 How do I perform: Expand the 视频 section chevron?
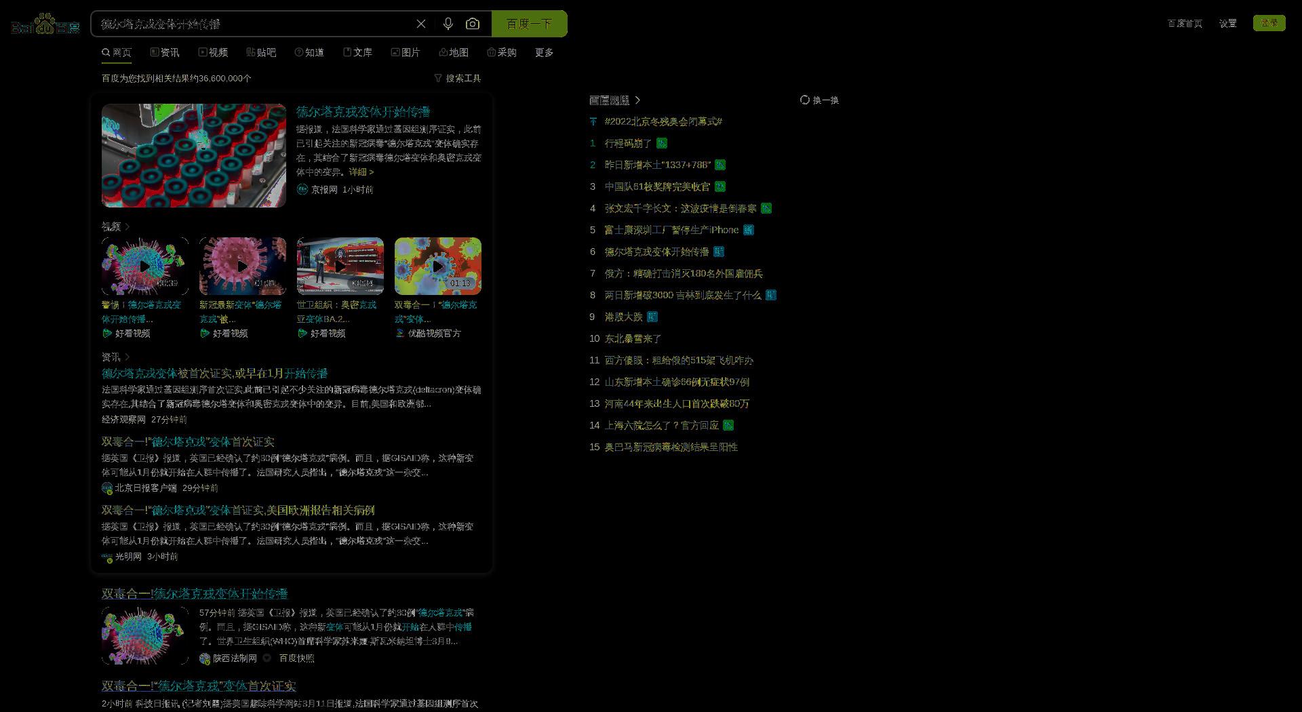[127, 226]
